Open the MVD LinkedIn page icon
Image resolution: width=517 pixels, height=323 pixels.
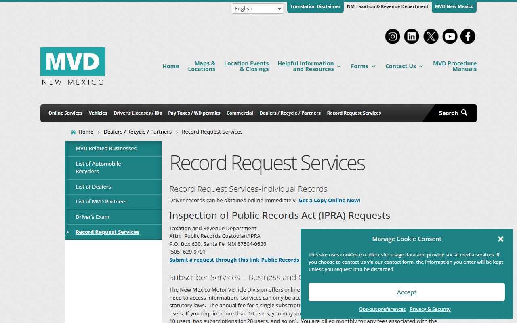pos(412,36)
